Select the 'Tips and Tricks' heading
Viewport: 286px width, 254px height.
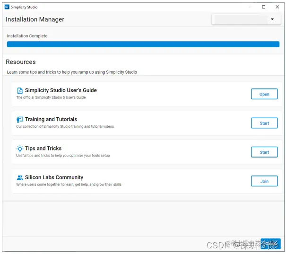point(43,149)
